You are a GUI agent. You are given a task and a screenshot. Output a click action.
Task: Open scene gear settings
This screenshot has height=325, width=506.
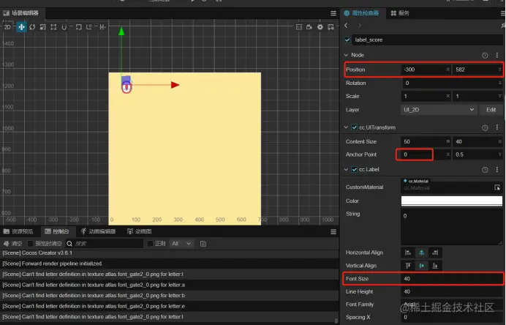pos(320,27)
